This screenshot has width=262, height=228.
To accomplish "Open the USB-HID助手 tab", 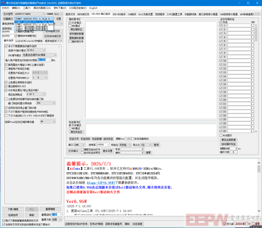I will point(119,14).
